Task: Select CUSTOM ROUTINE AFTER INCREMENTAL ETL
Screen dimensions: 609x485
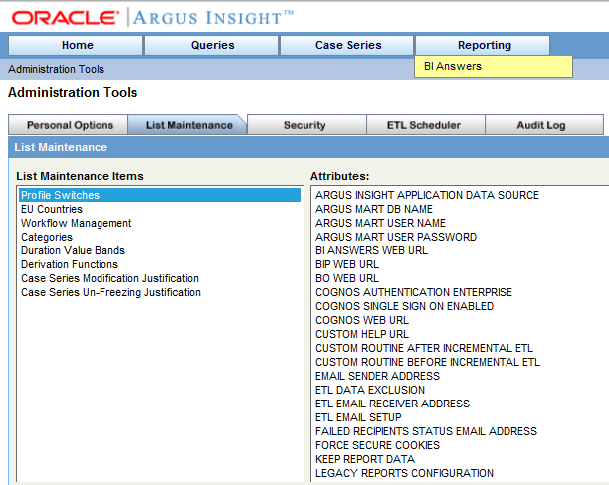Action: pos(425,348)
